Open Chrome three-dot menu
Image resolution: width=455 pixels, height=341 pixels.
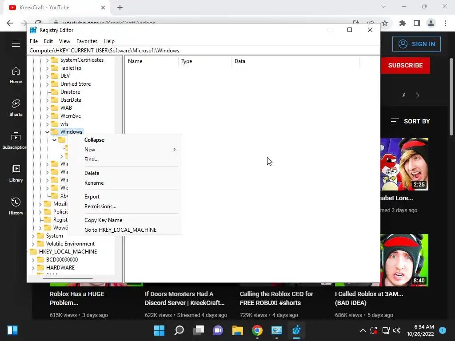coord(445,23)
